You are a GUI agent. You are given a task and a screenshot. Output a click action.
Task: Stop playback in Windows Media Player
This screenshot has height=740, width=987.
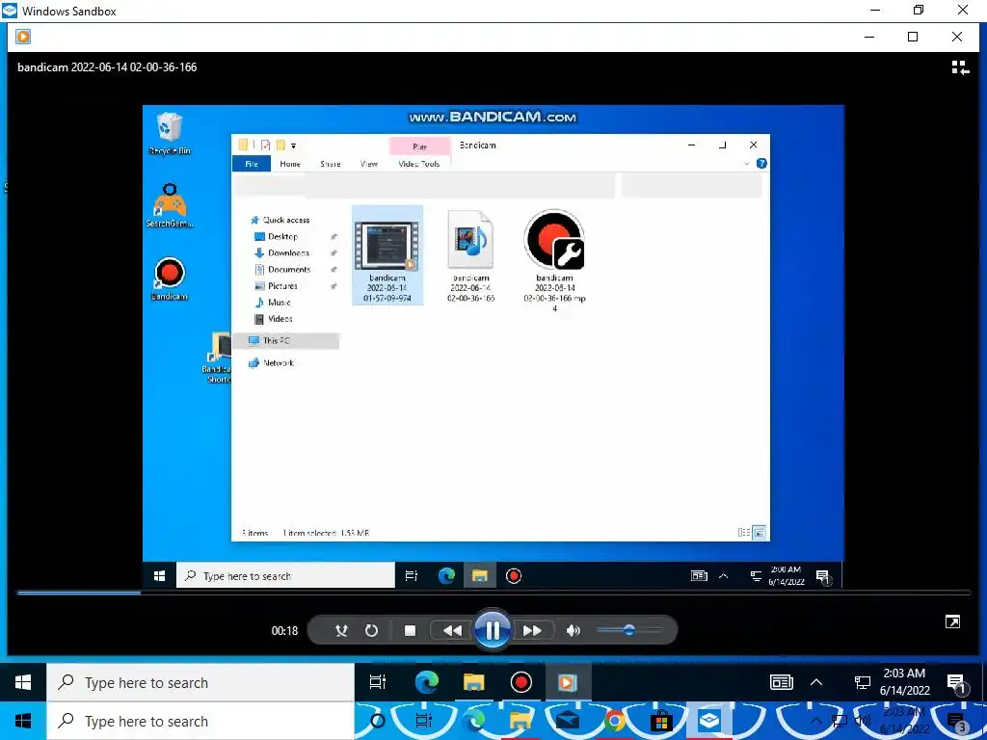[410, 630]
